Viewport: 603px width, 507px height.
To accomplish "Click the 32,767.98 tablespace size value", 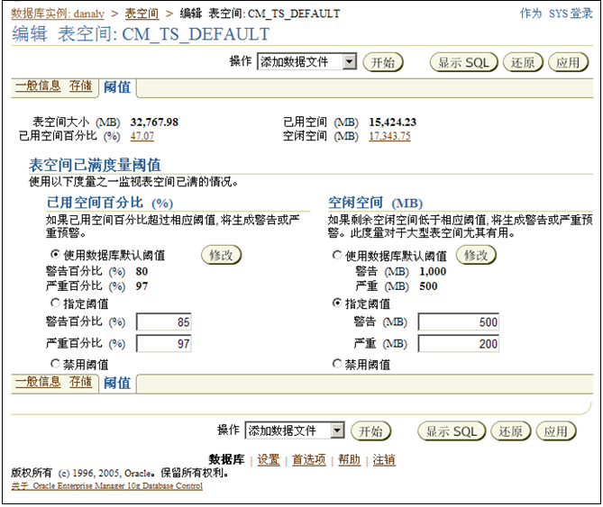I will tap(154, 122).
